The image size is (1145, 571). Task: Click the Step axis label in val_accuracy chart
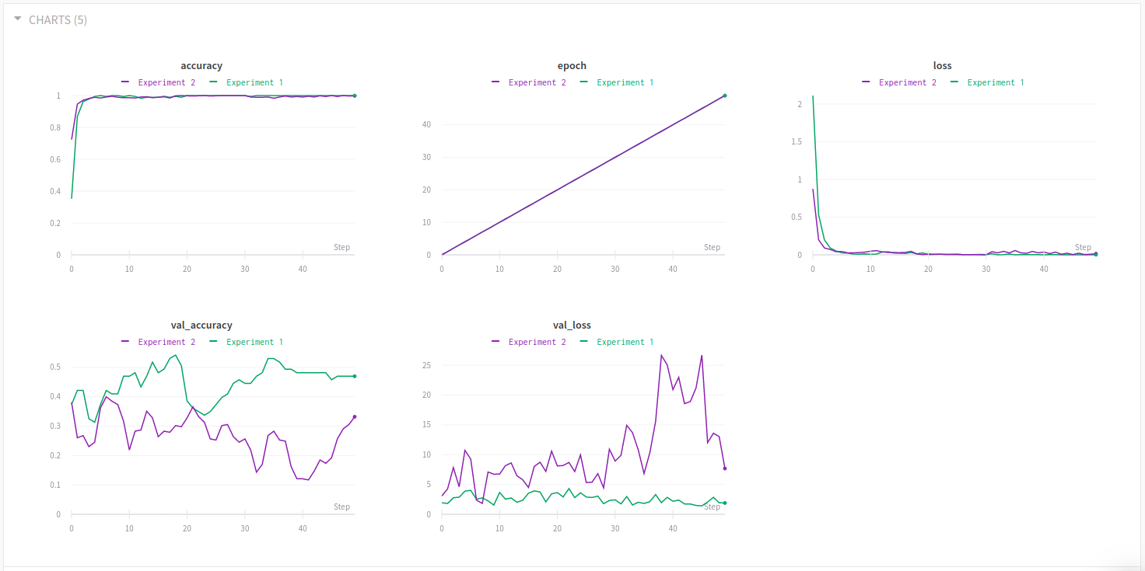341,507
